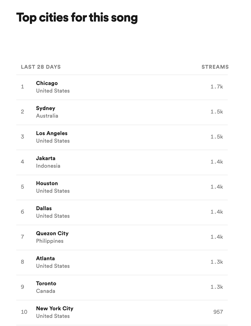
Task: Click Canada label under Toronto
Action: coord(46,291)
